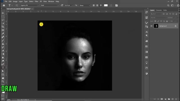Select the Gradient tool
The image size is (180, 101).
tap(3, 54)
